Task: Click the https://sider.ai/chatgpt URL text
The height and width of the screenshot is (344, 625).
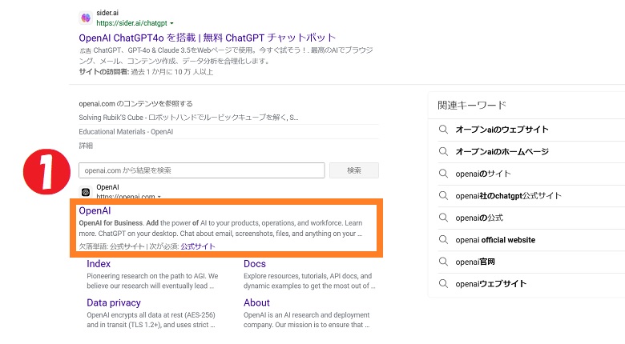Action: click(132, 23)
